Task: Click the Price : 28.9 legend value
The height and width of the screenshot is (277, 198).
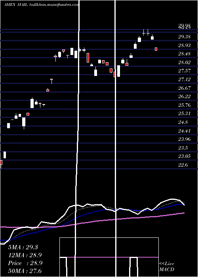Action: point(25,263)
